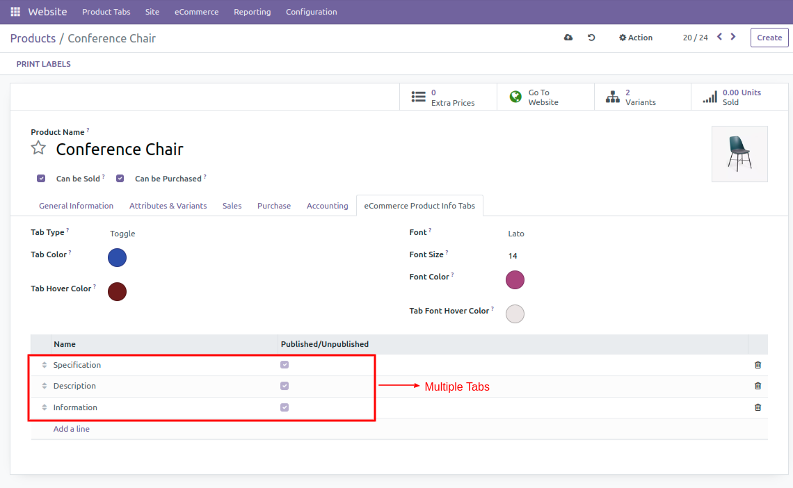Go to next record arrow
The width and height of the screenshot is (793, 488).
pyautogui.click(x=733, y=37)
